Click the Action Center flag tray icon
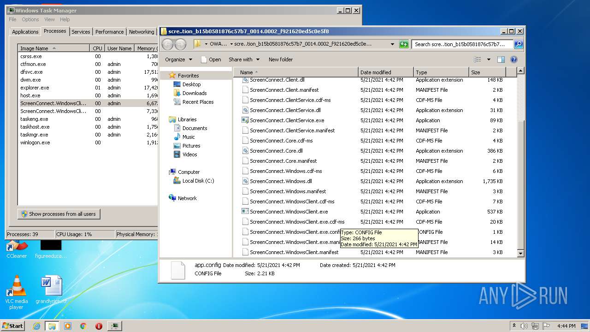 pyautogui.click(x=546, y=326)
